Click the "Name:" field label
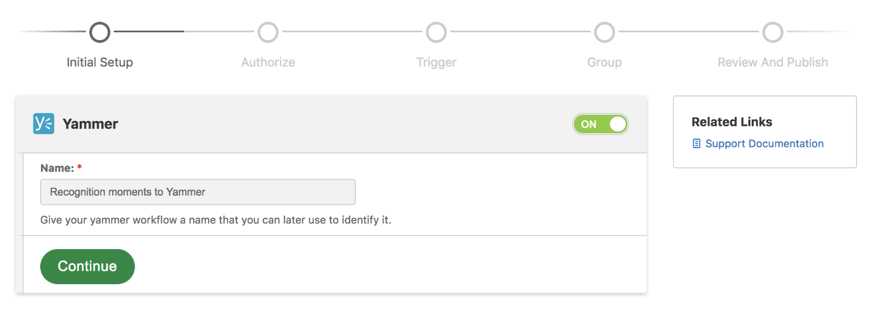870x321 pixels. coord(57,167)
